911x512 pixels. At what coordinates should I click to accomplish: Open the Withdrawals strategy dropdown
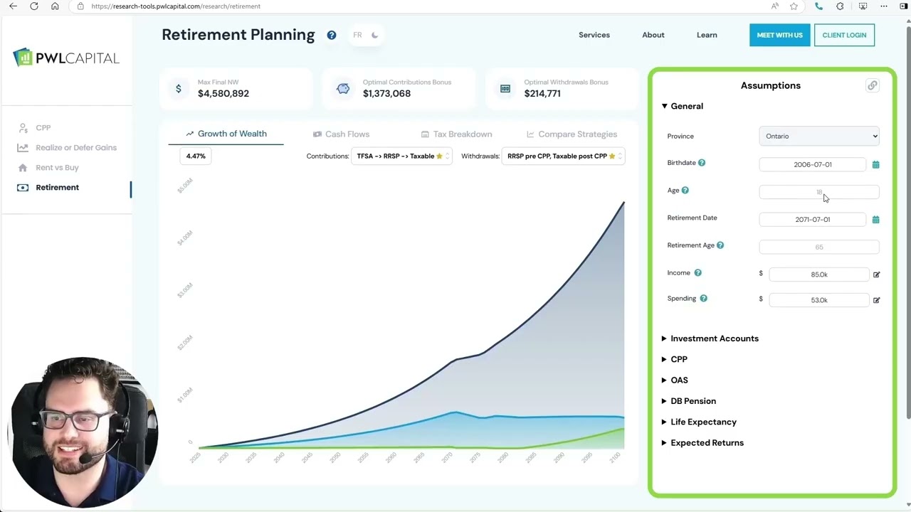563,156
